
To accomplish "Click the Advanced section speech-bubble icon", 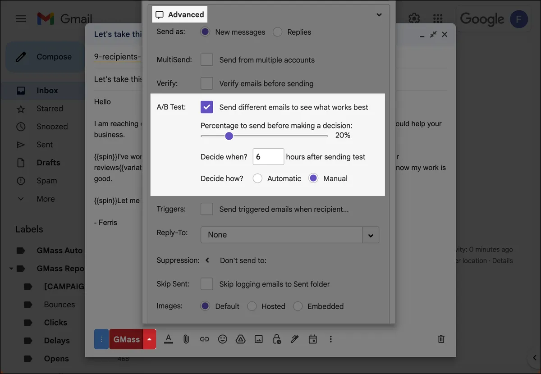I will (159, 15).
